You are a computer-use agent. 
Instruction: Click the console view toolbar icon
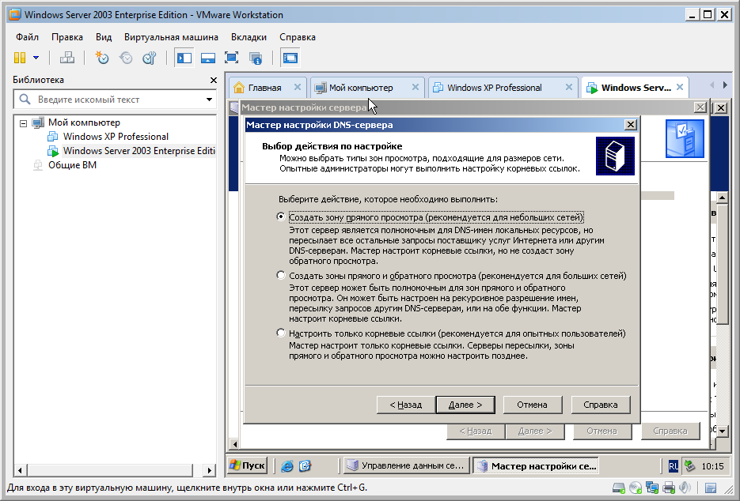(x=290, y=58)
